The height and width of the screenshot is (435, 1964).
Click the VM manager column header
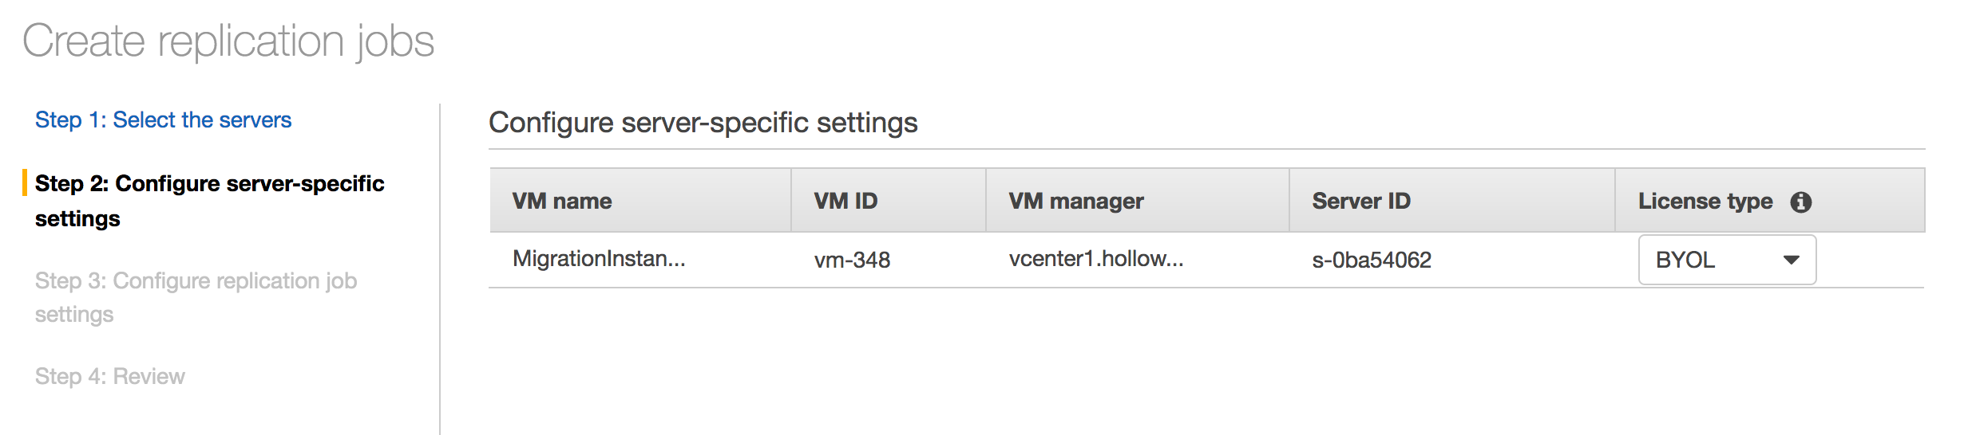(x=1075, y=201)
